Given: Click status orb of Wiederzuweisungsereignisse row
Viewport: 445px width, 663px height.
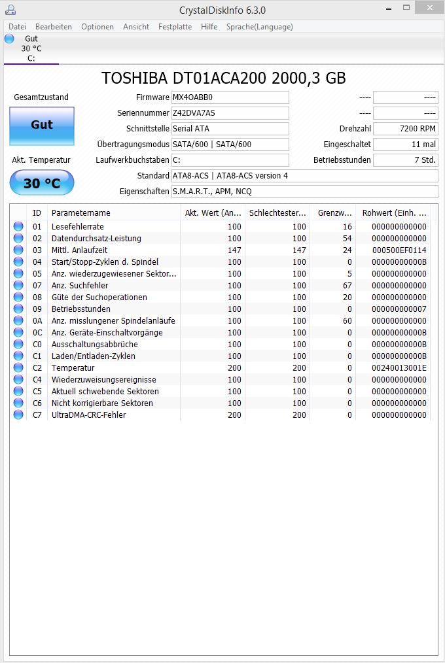Looking at the screenshot, I should click(18, 380).
